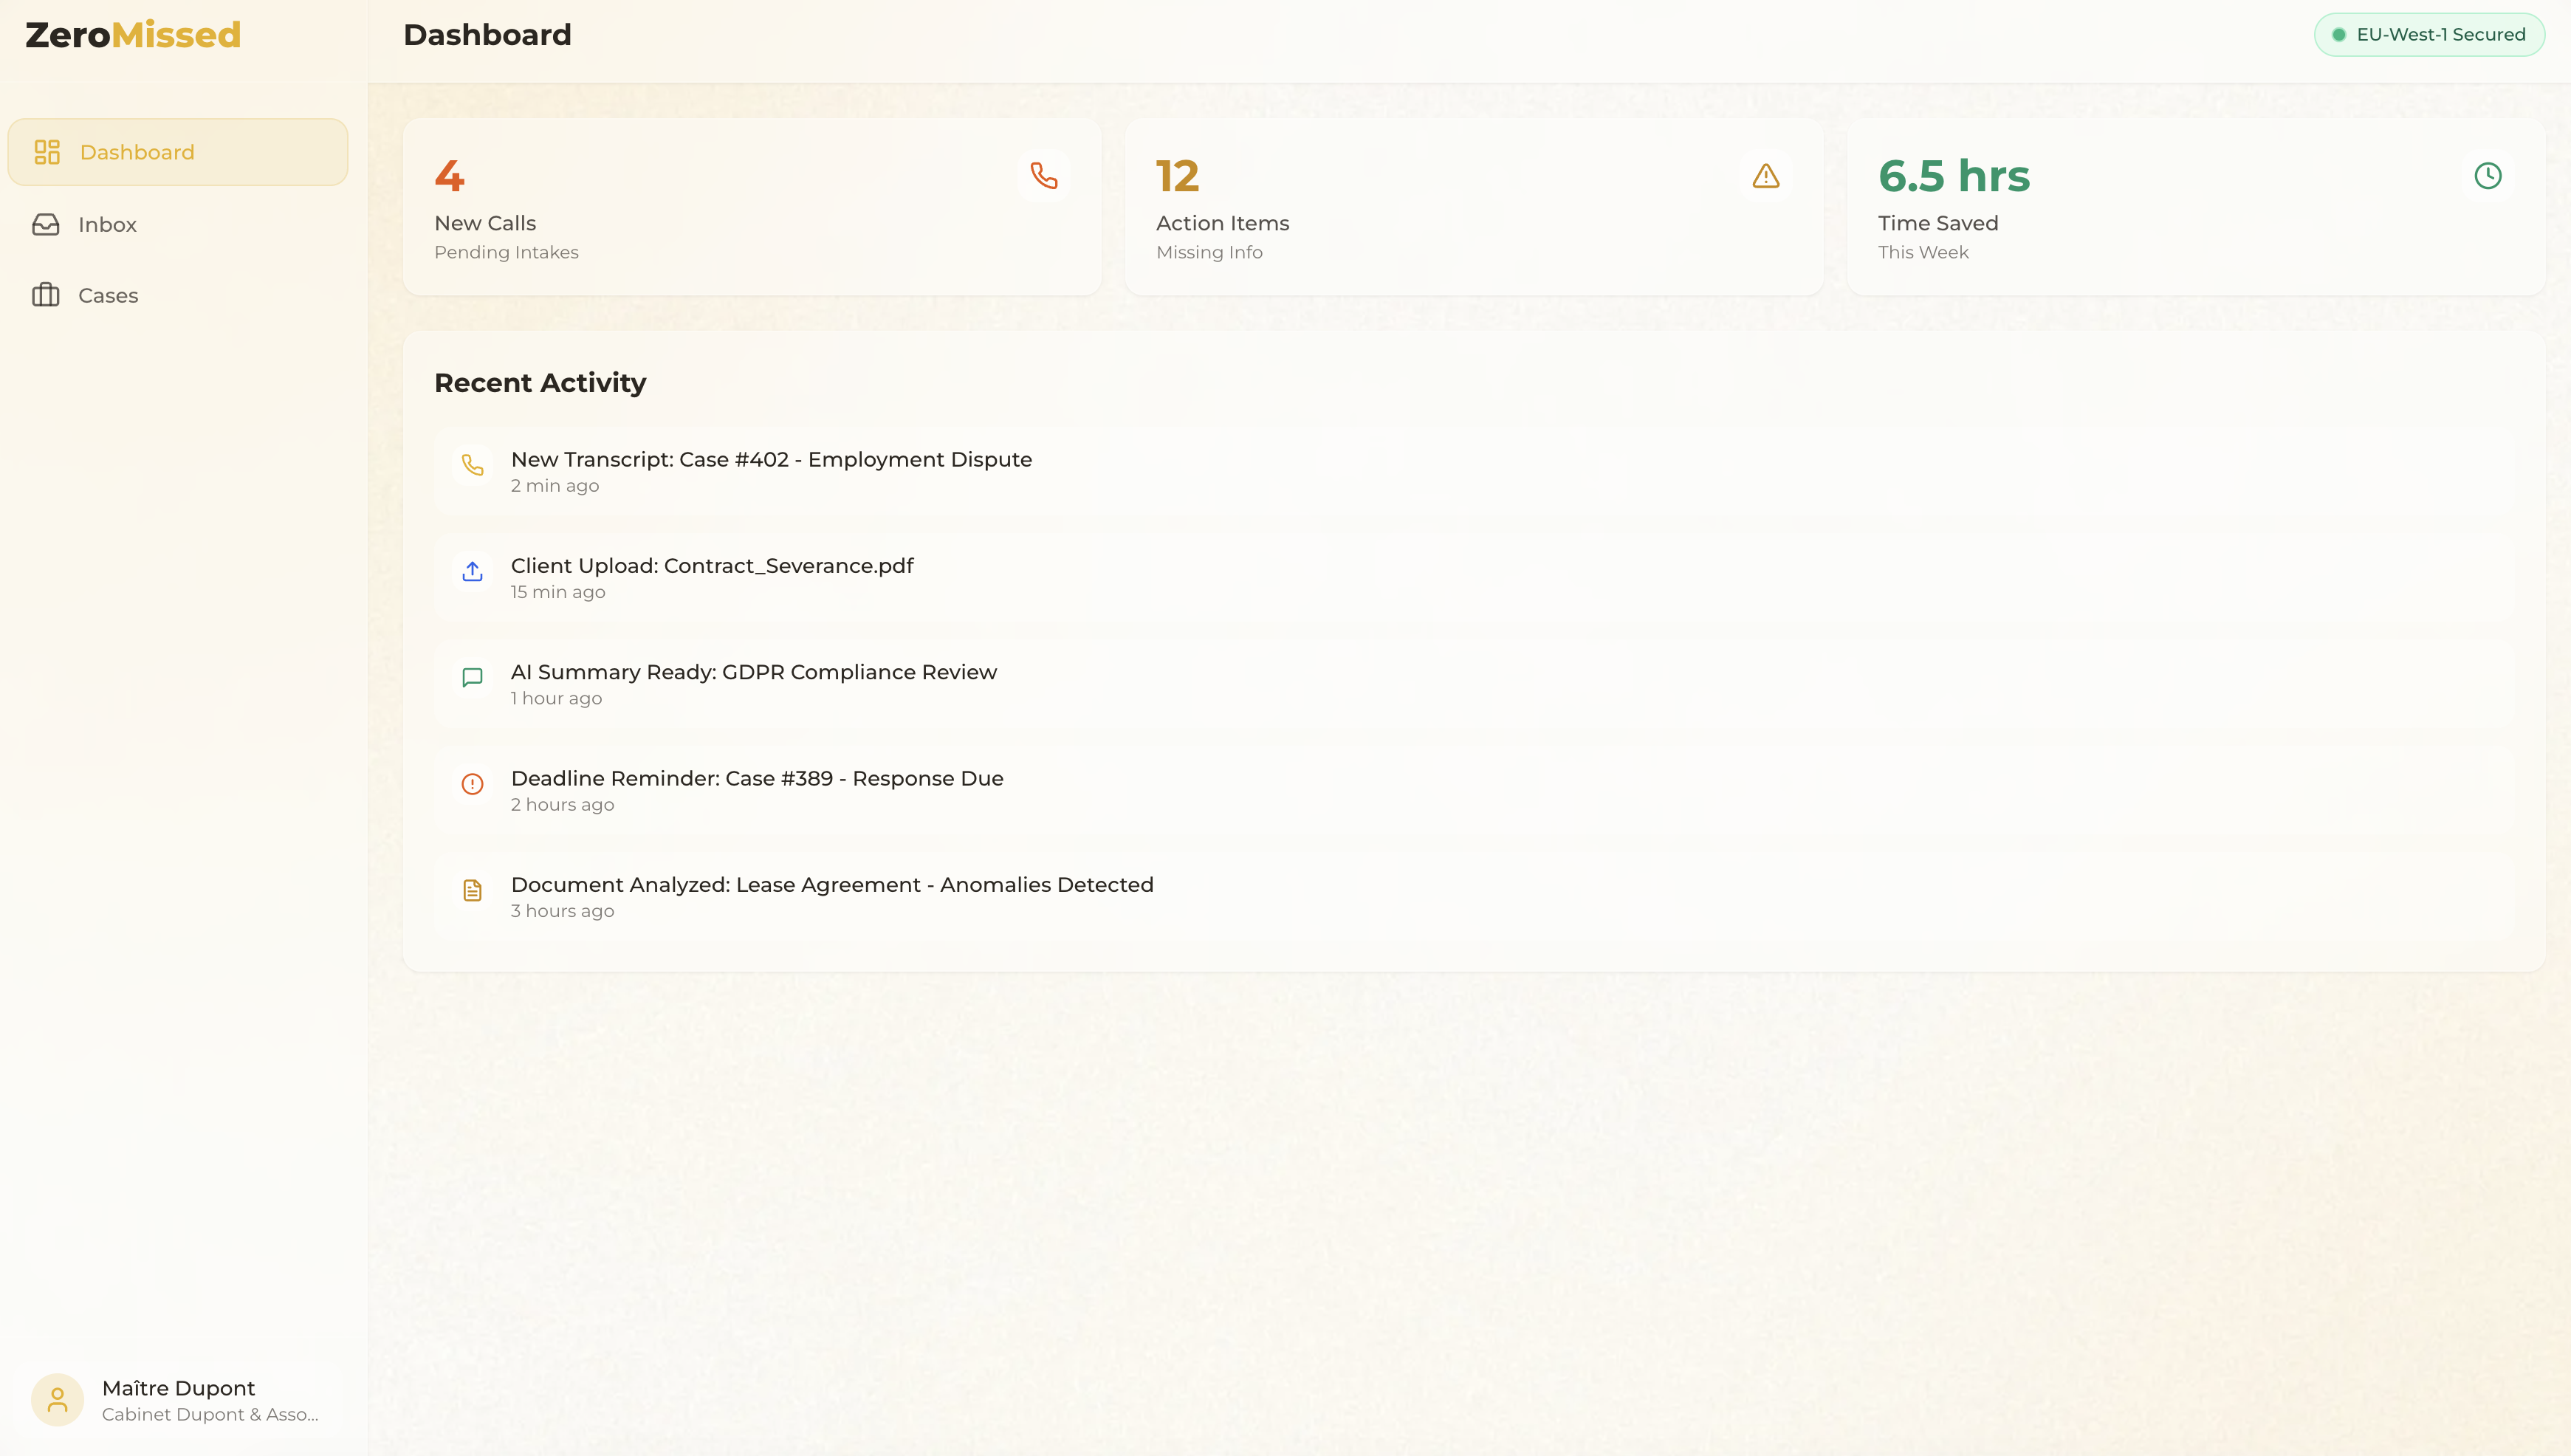
Task: Click the Cases briefcase icon
Action: point(46,295)
